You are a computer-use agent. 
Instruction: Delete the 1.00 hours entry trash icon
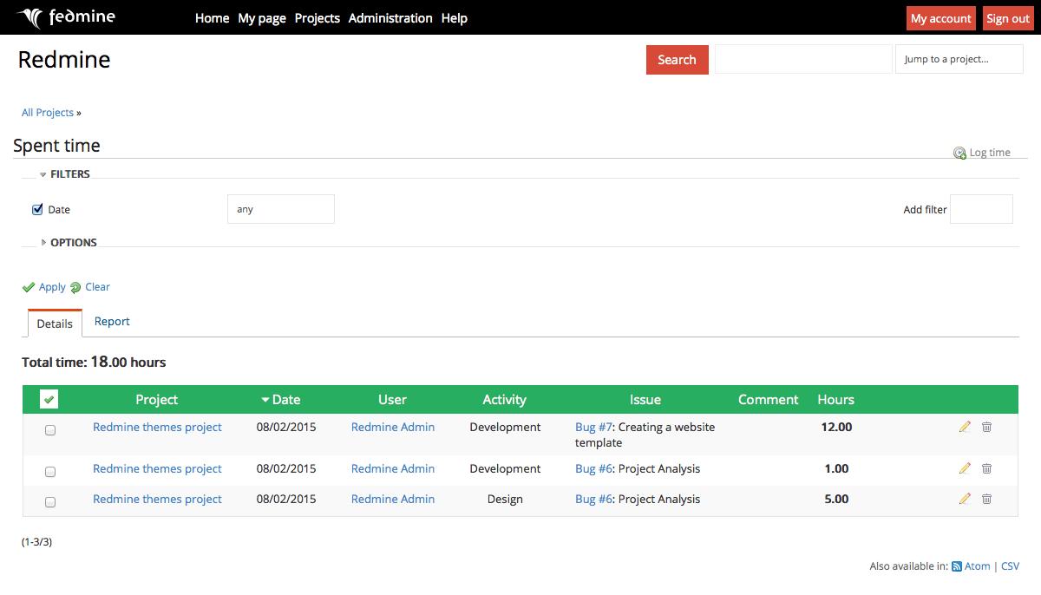click(x=986, y=468)
